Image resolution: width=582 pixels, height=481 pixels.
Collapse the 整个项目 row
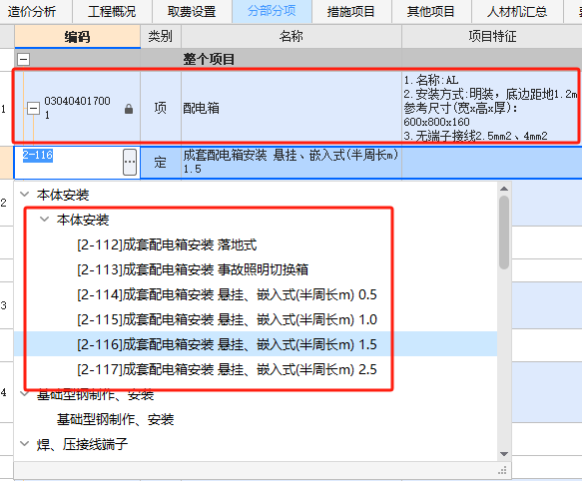pos(23,59)
